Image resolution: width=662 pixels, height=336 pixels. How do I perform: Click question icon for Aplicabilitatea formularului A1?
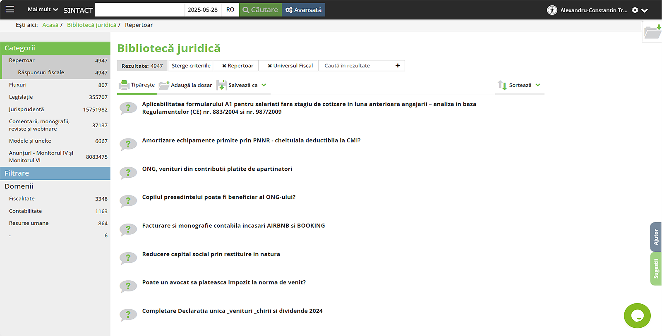pos(128,108)
